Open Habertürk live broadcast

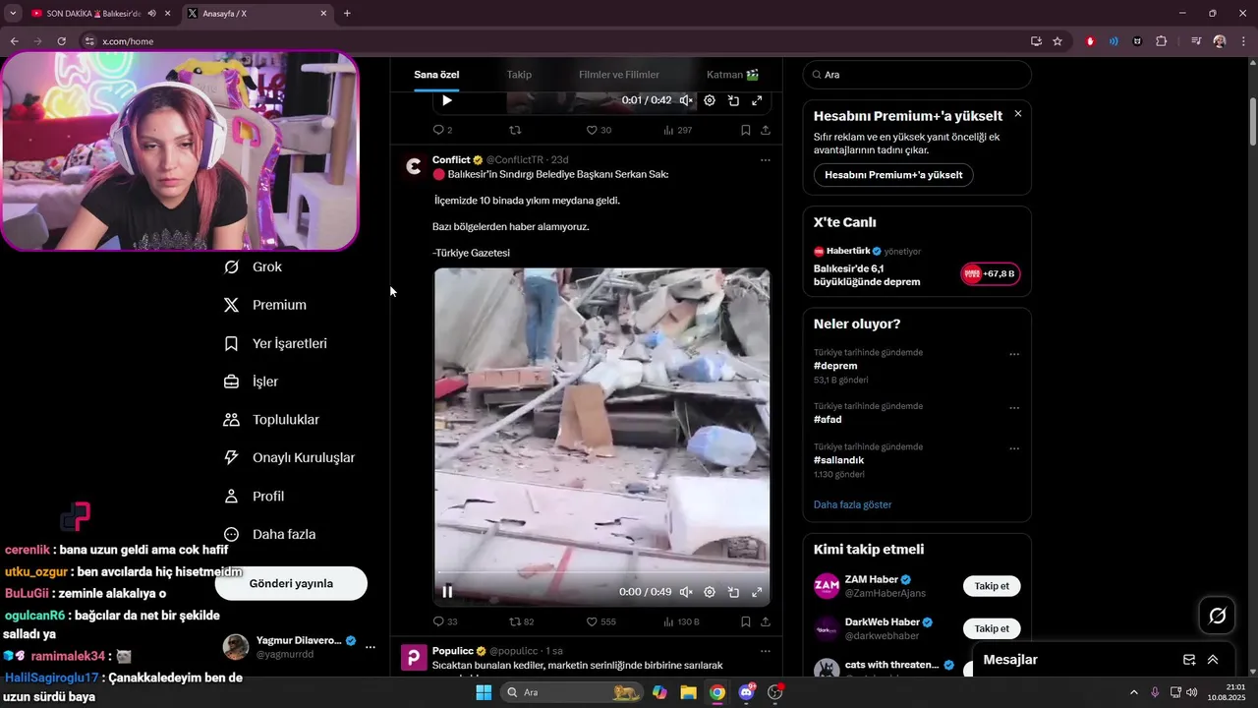pyautogui.click(x=916, y=265)
